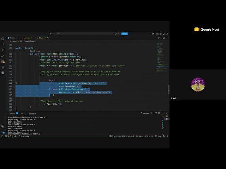This screenshot has height=169, width=226.
Task: Switch to the Main.java tab
Action: click(27, 38)
